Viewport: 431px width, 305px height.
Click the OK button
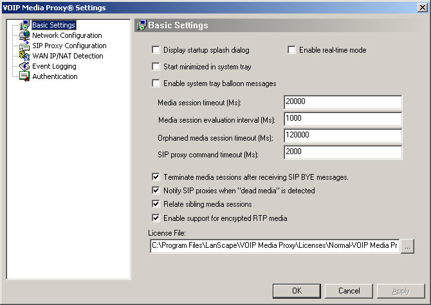coord(297,291)
